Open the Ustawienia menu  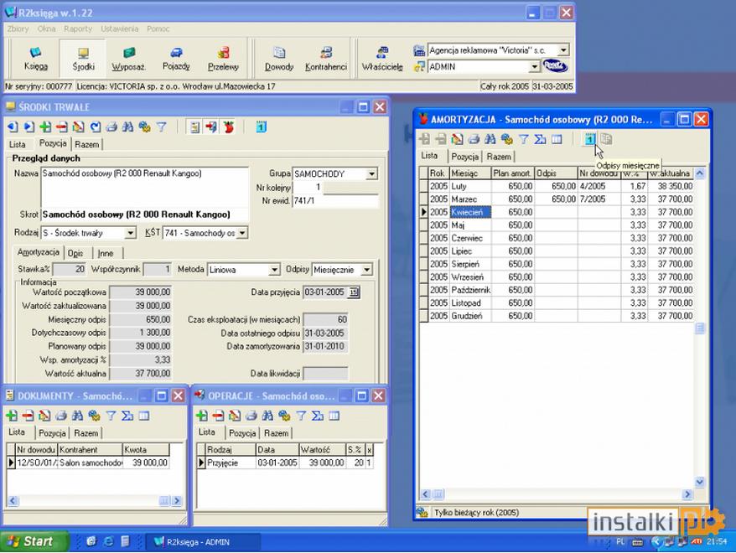pos(120,28)
